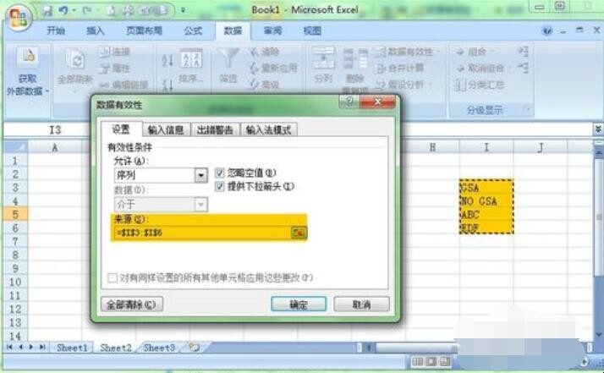
Task: Click 取消 to cancel dialog
Action: (361, 304)
